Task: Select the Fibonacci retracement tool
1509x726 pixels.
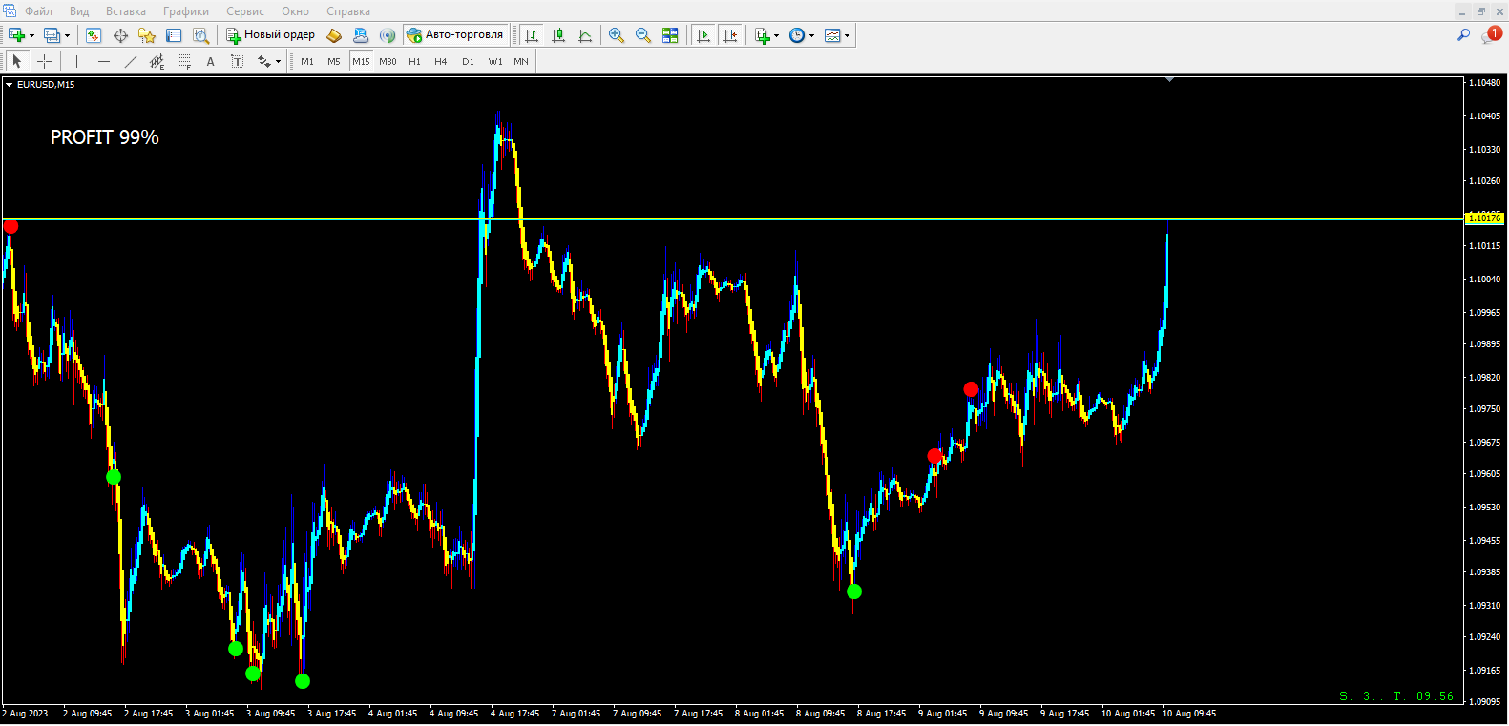Action: coord(184,61)
